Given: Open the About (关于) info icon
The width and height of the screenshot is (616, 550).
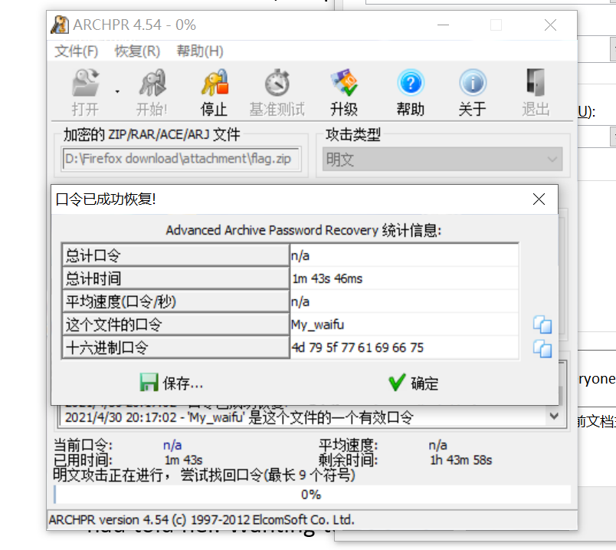Looking at the screenshot, I should [473, 83].
